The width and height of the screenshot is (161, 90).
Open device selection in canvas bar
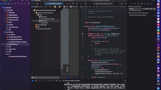tap(76, 77)
